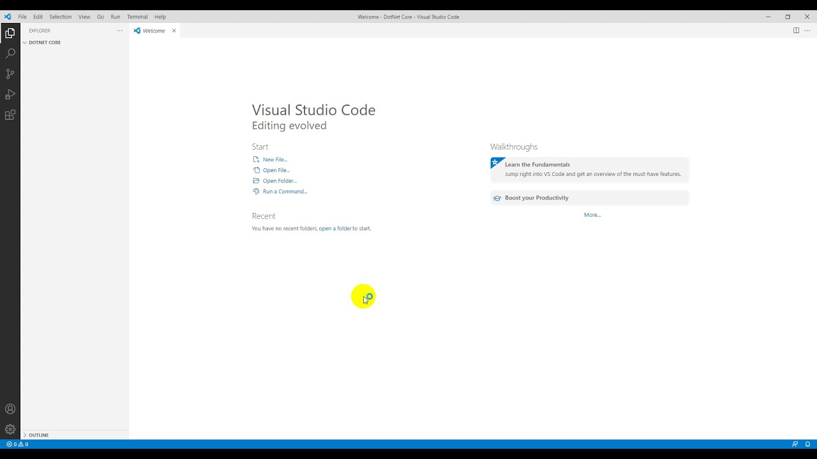The image size is (817, 459).
Task: Open the Run menu
Action: (116, 17)
